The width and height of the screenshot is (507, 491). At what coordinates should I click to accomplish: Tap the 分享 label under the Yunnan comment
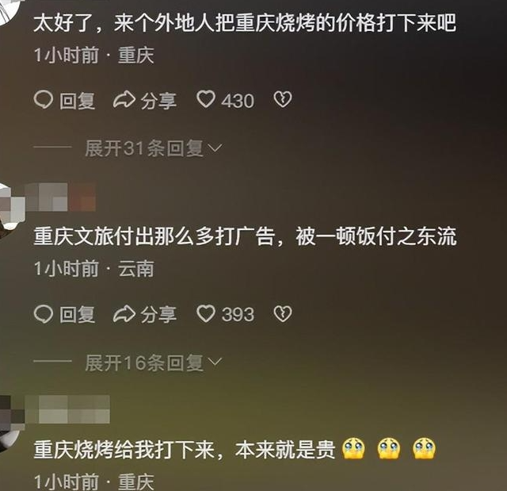pyautogui.click(x=158, y=315)
